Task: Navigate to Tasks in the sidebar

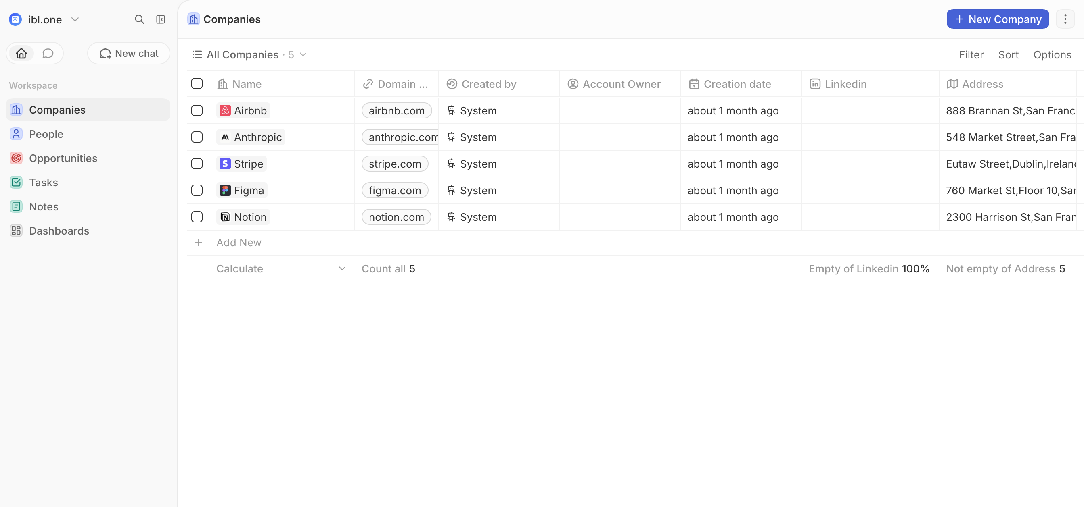Action: click(x=88, y=183)
